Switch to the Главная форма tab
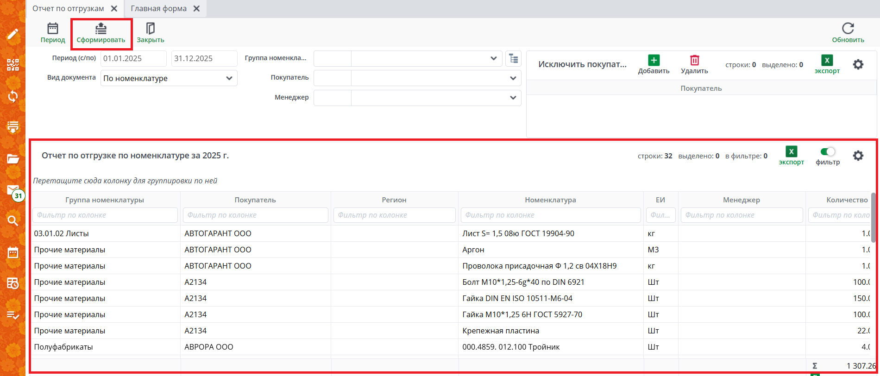The height and width of the screenshot is (376, 880). [x=158, y=9]
